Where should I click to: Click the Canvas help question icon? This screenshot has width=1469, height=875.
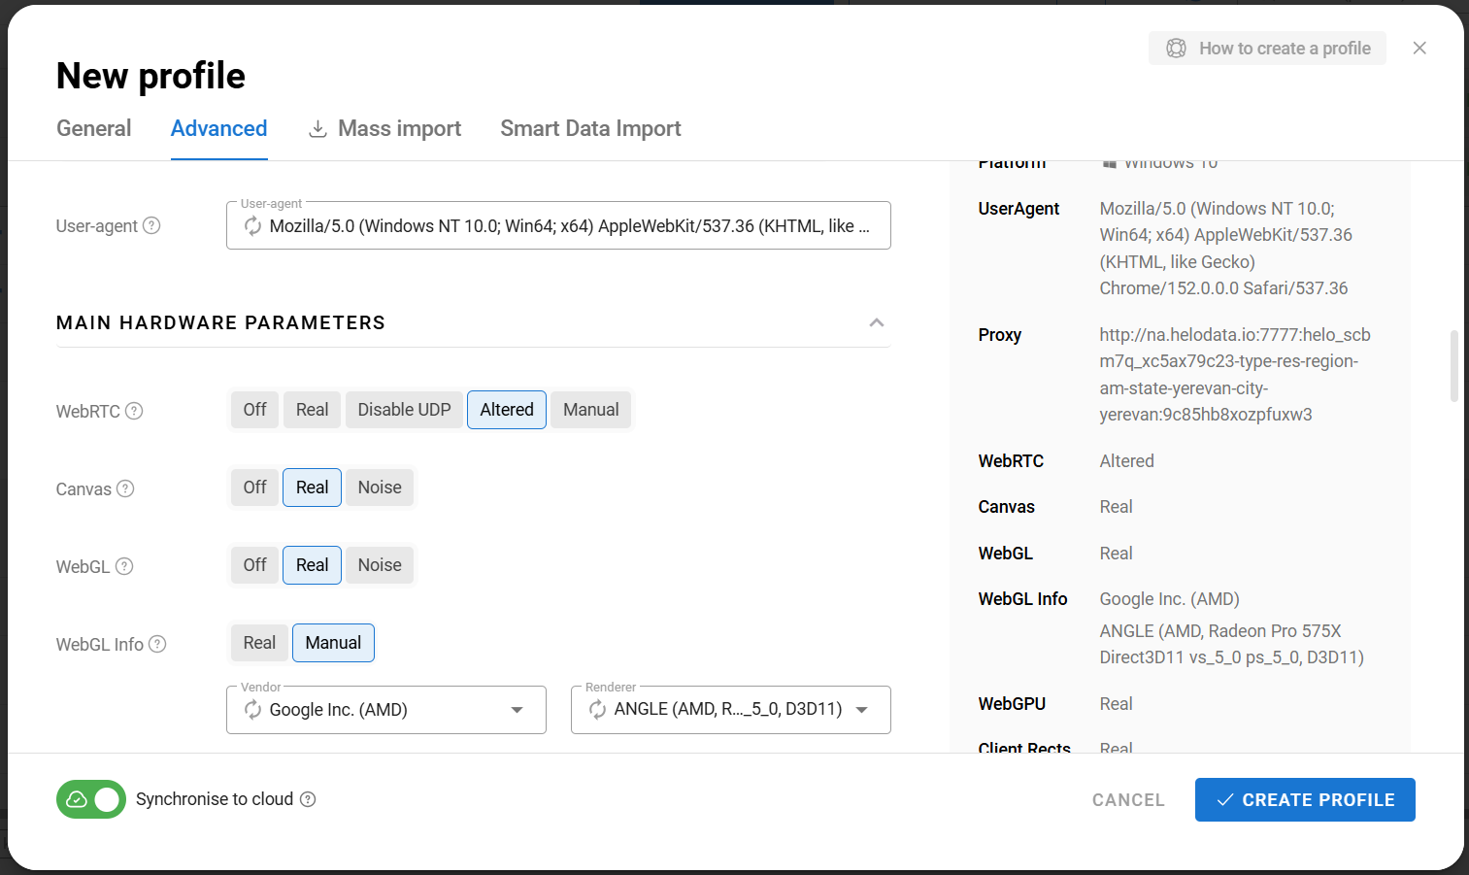click(125, 488)
